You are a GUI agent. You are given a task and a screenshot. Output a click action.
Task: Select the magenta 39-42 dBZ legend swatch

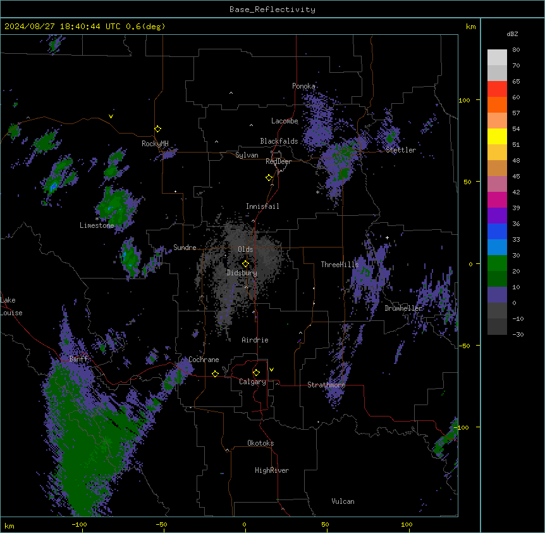497,199
